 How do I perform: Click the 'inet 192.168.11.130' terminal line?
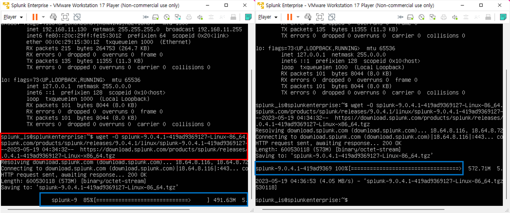pos(134,29)
